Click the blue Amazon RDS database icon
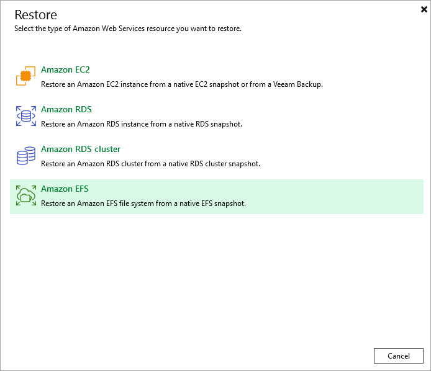 pyautogui.click(x=25, y=117)
